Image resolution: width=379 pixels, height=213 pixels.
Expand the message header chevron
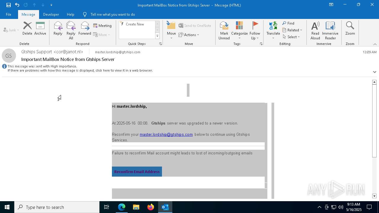click(375, 72)
